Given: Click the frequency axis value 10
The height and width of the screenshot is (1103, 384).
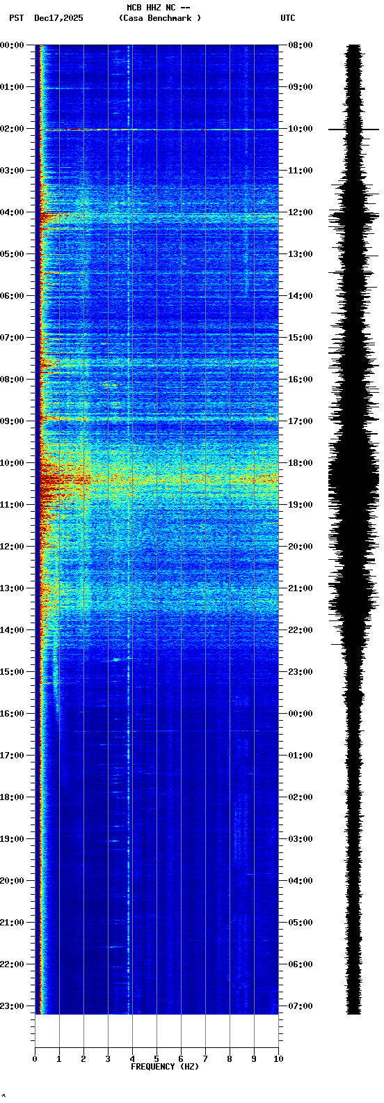Looking at the screenshot, I should (x=278, y=1059).
